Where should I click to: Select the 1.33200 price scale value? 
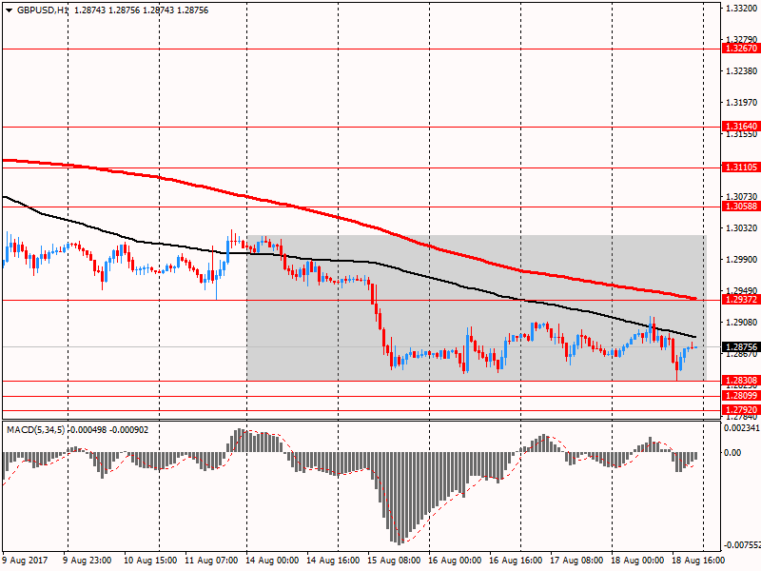tap(742, 9)
